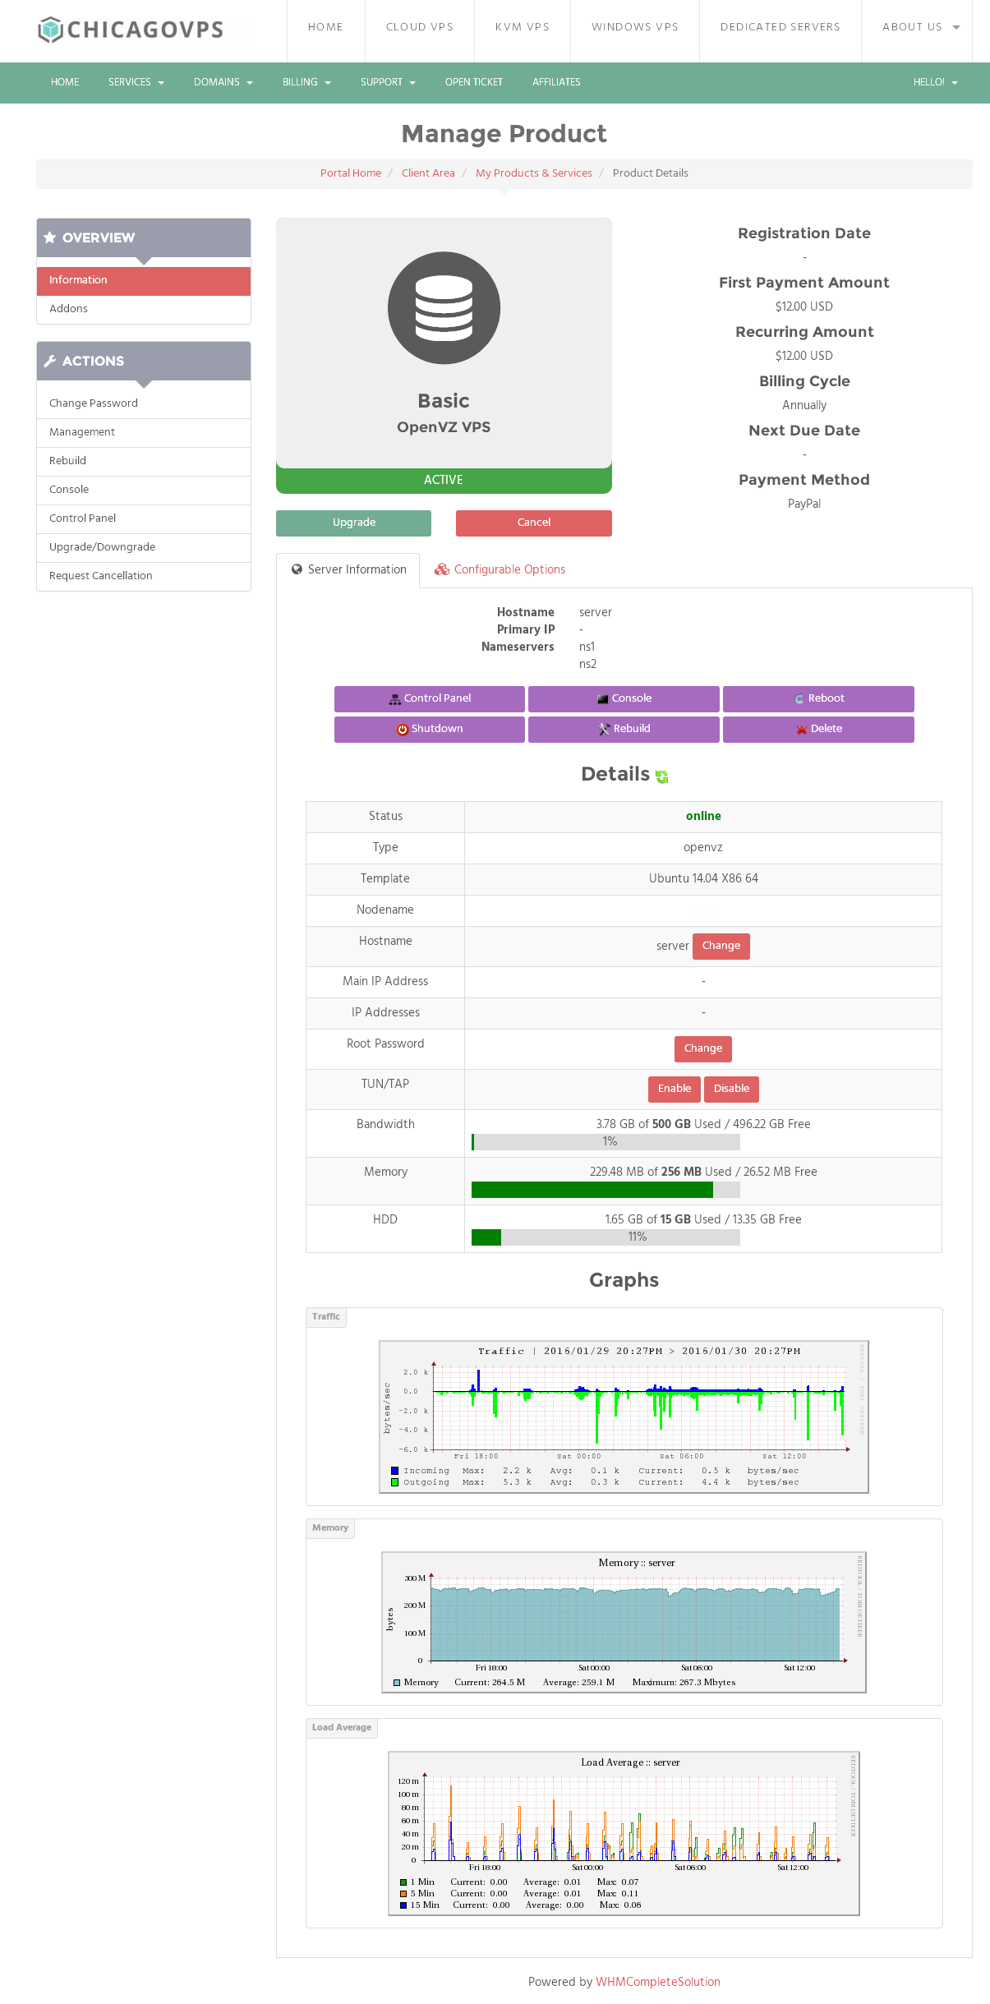
Task: Click the ChicagoVPS cube logo
Action: click(51, 30)
